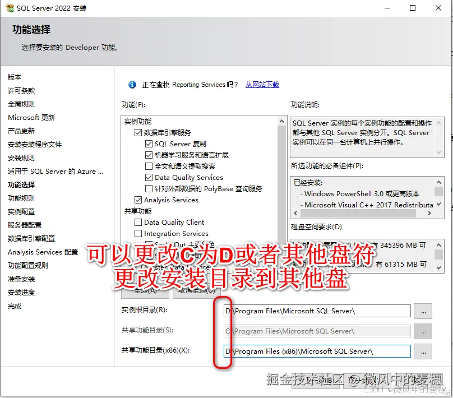Screen dimensions: 453x398
Task: Select the bold 功能选择 step
Action: point(21,185)
